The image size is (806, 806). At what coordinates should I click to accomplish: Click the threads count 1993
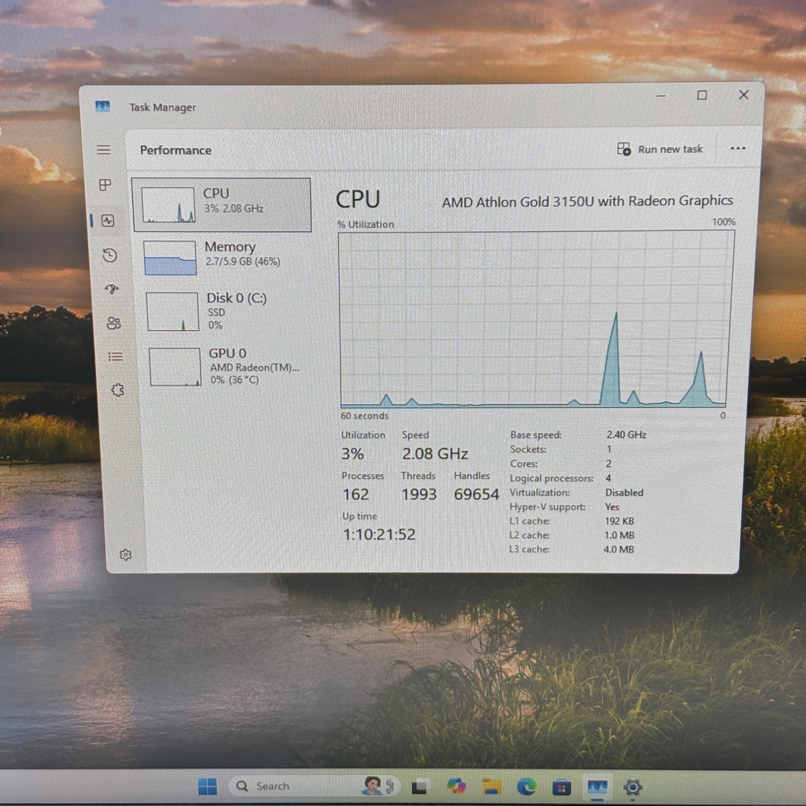click(x=419, y=494)
